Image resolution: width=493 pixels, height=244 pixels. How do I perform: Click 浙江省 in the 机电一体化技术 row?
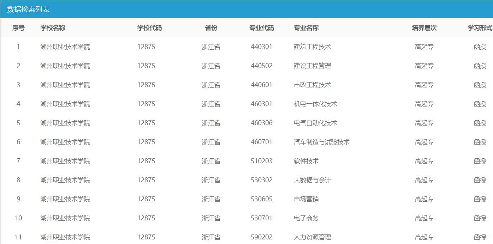(211, 104)
